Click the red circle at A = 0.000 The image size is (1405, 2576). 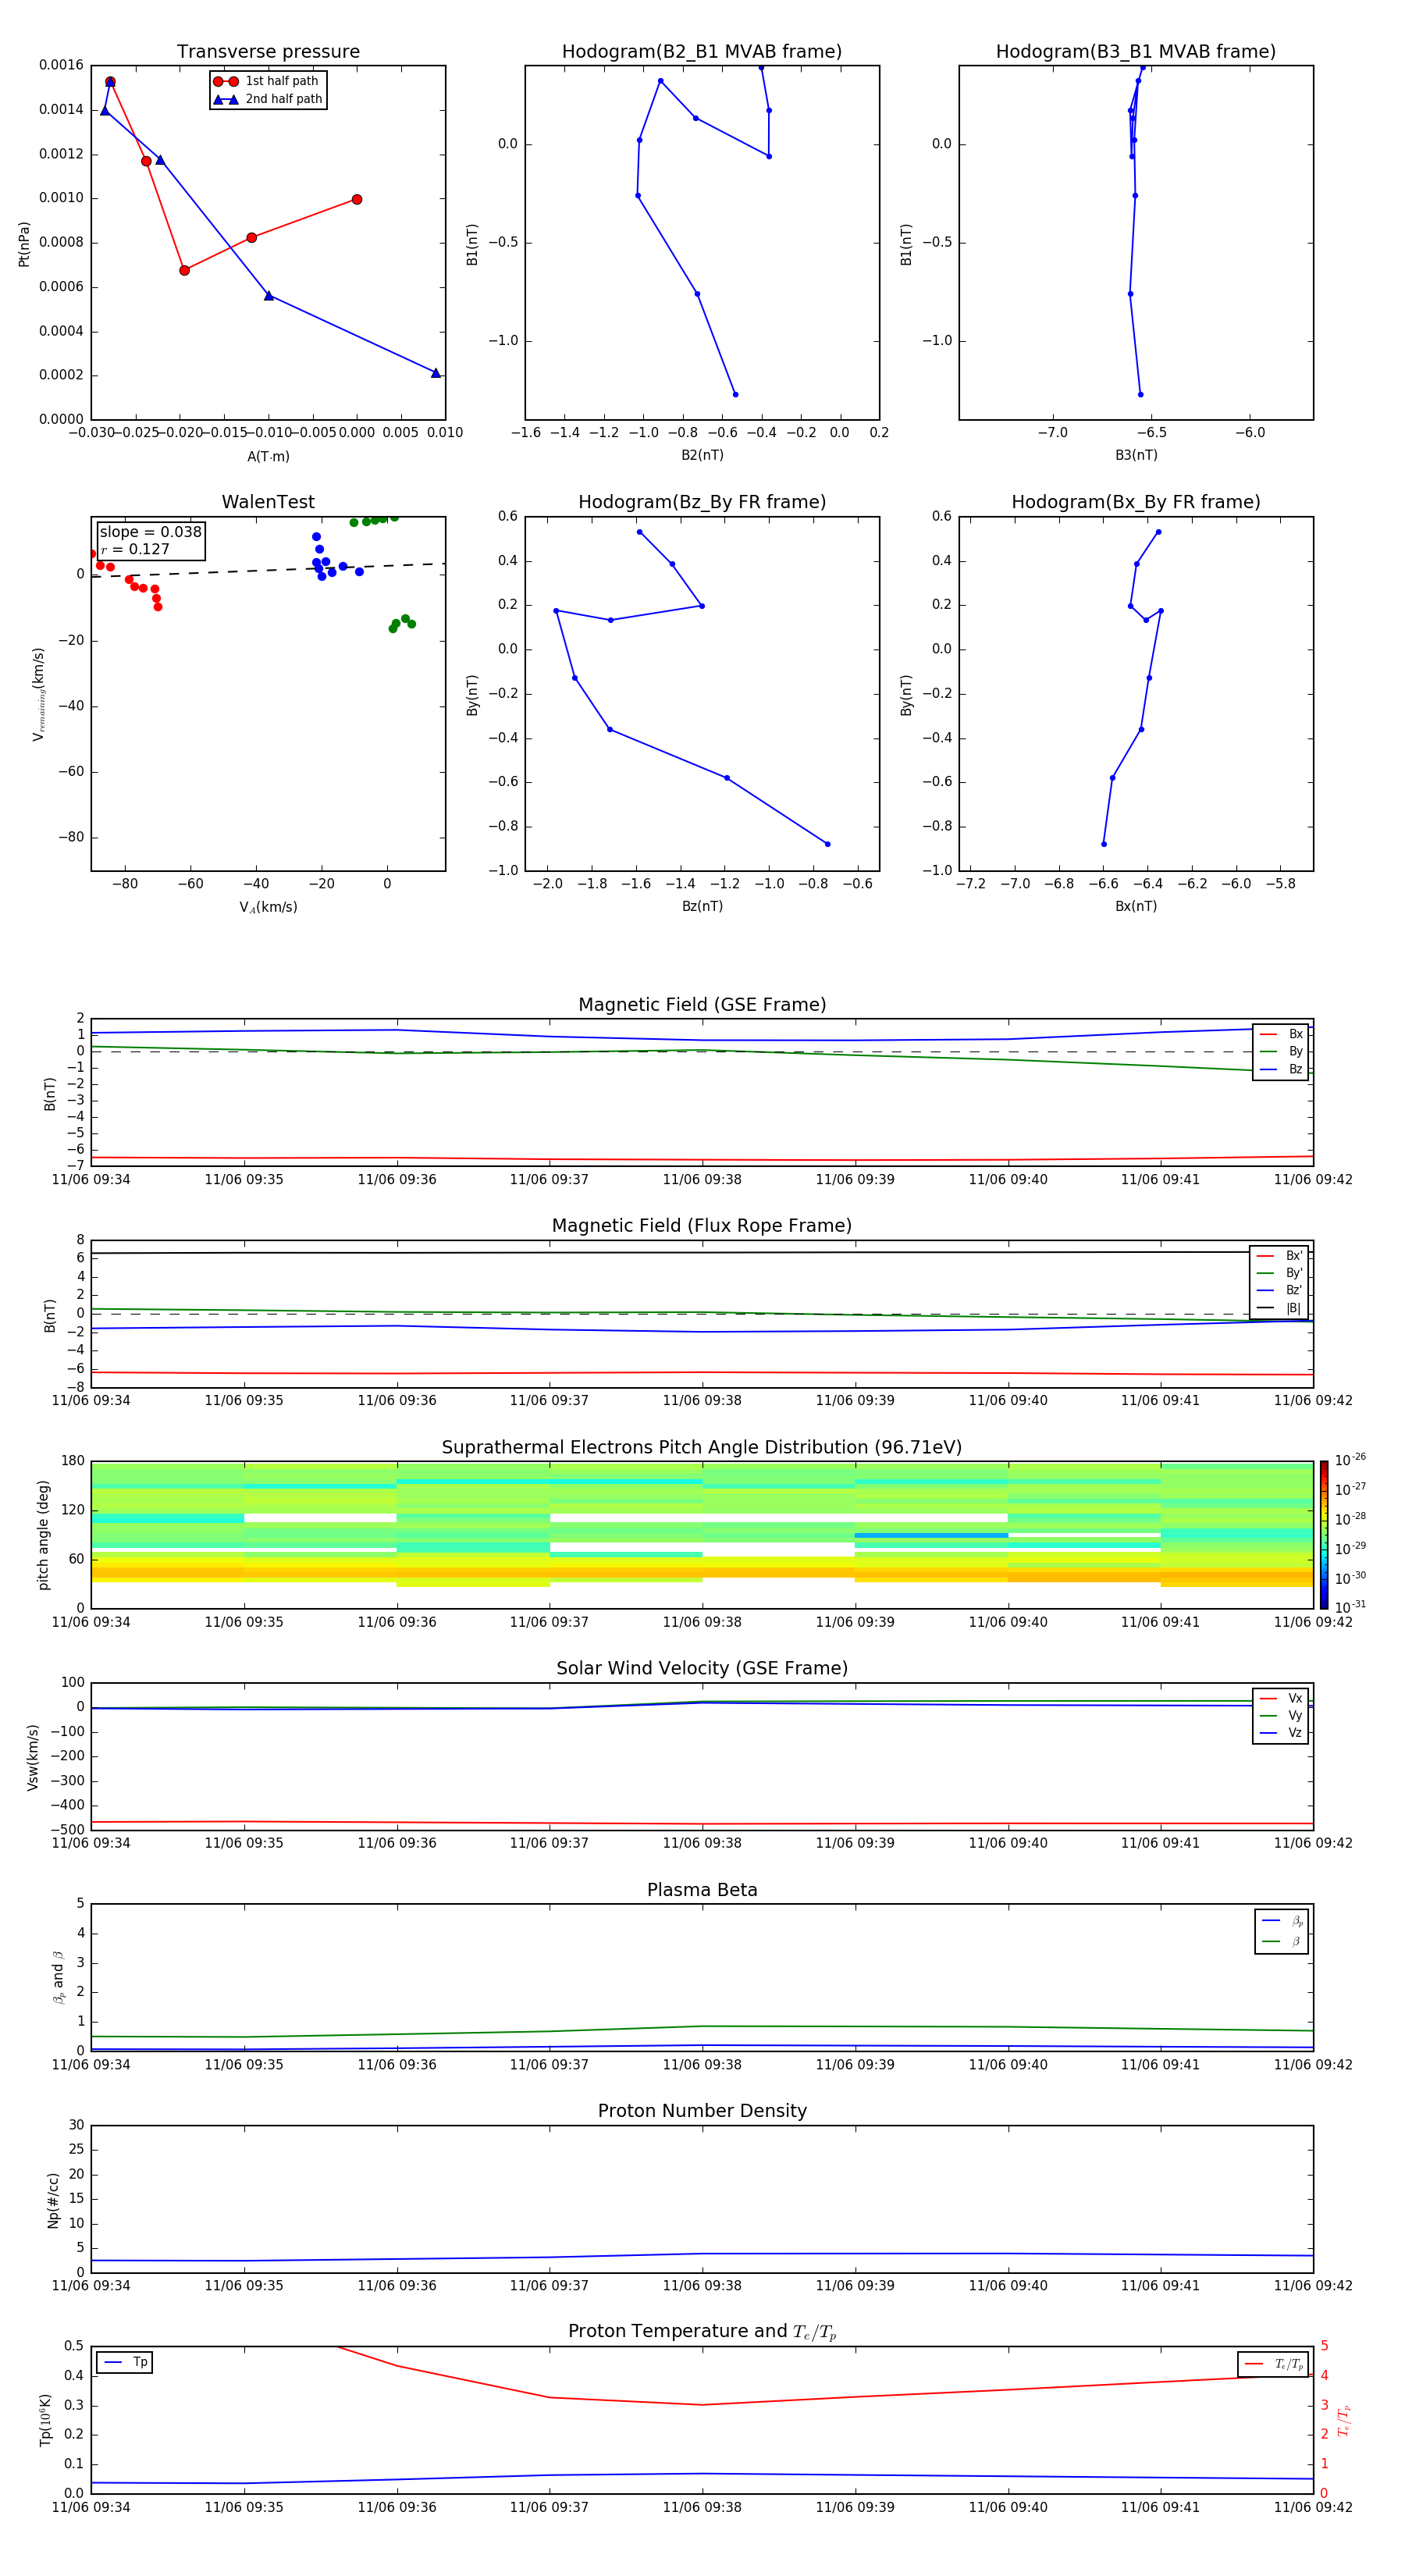pyautogui.click(x=357, y=199)
